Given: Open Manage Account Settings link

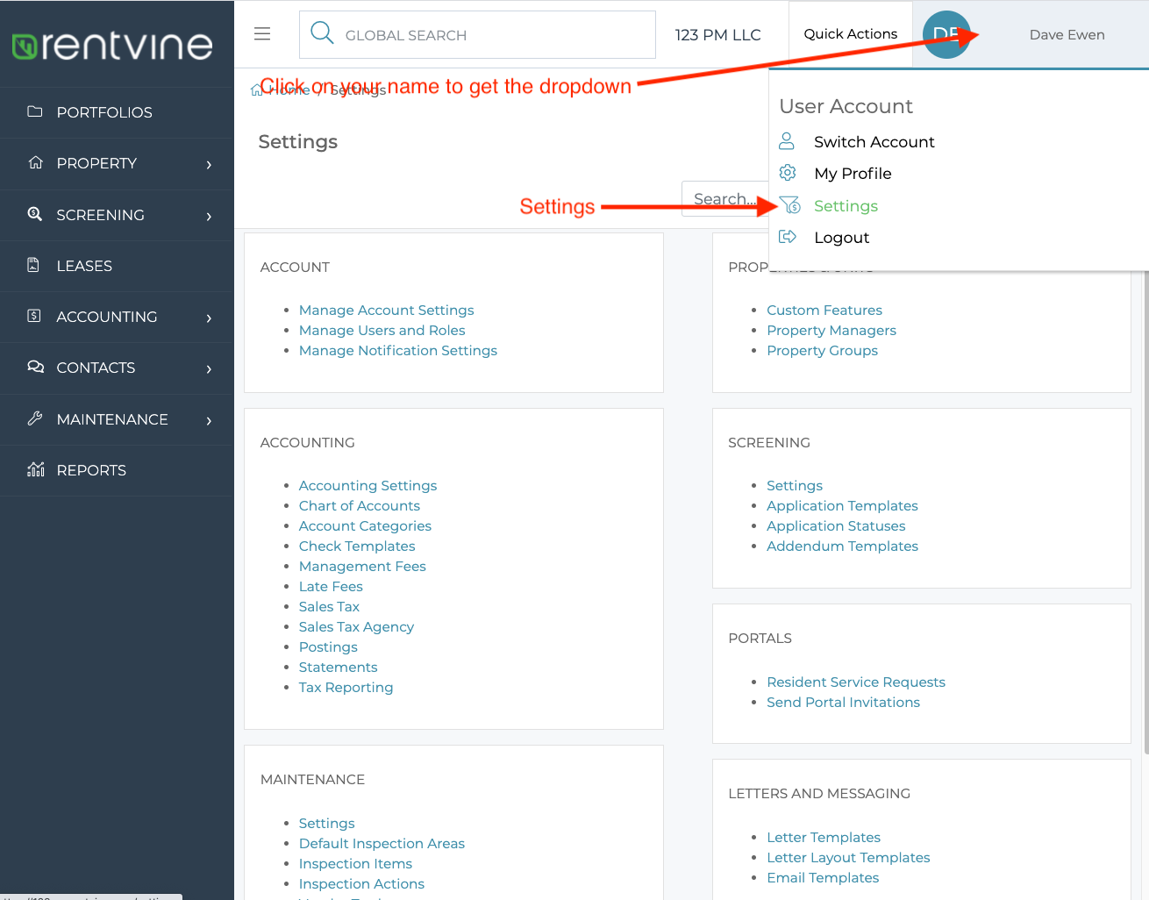Looking at the screenshot, I should point(387,311).
